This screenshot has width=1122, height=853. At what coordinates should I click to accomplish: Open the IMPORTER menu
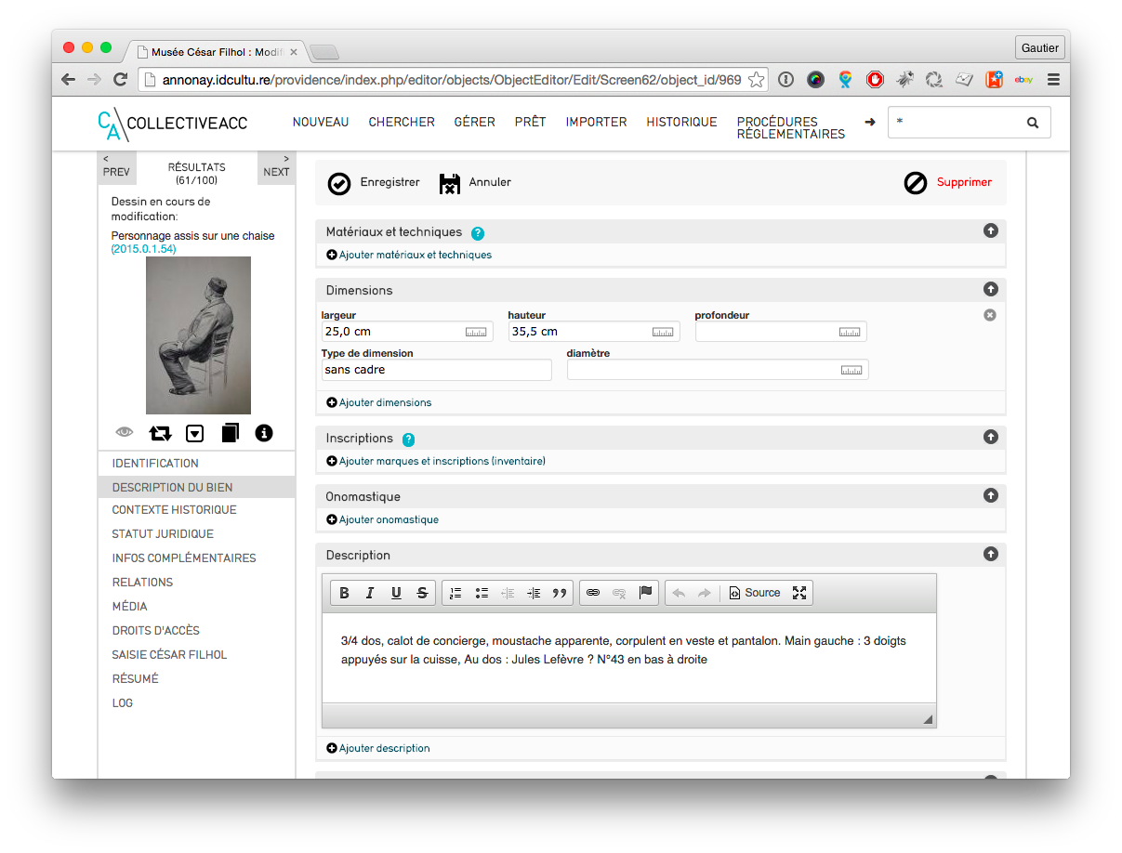(x=597, y=122)
